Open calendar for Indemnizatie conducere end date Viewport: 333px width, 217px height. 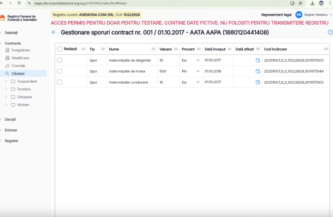click(x=258, y=82)
